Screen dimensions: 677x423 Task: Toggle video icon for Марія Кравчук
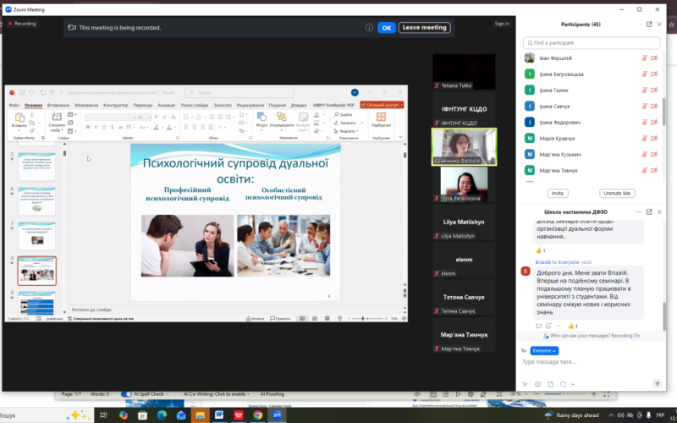pos(654,139)
